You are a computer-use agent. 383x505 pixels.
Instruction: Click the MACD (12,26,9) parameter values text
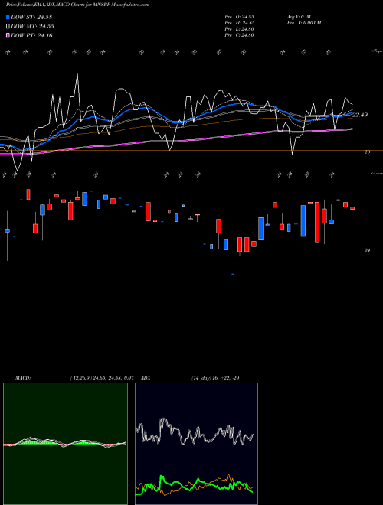click(102, 378)
